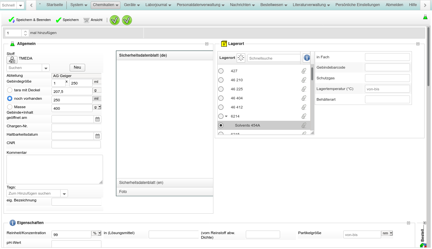Select the tara mit Deckel radio button

10,90
